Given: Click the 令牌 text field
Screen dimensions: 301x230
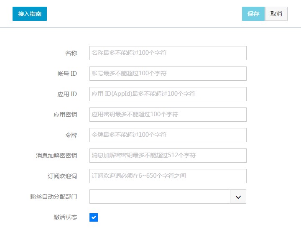Looking at the screenshot, I should [168, 135].
